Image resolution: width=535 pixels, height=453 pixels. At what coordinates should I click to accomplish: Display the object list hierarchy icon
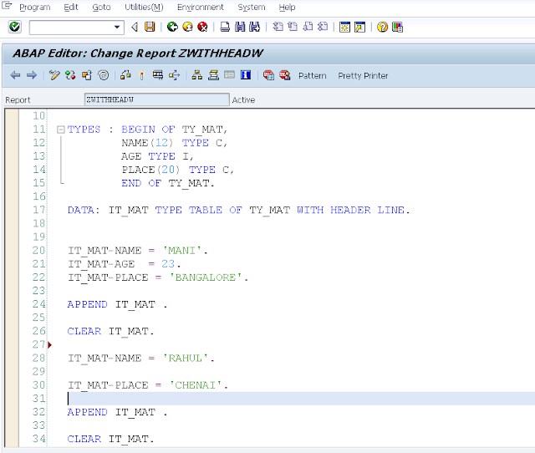pyautogui.click(x=196, y=75)
